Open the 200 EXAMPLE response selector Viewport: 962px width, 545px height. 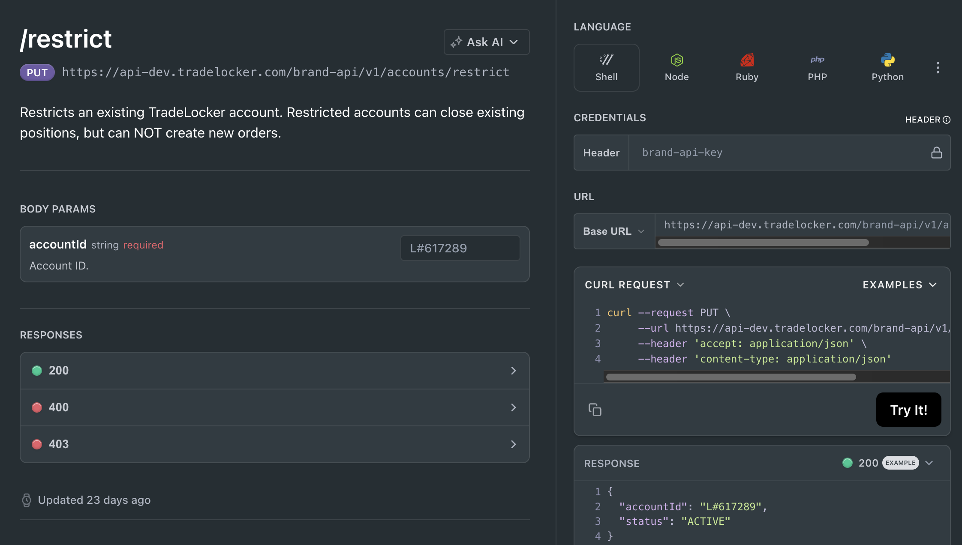tap(887, 463)
